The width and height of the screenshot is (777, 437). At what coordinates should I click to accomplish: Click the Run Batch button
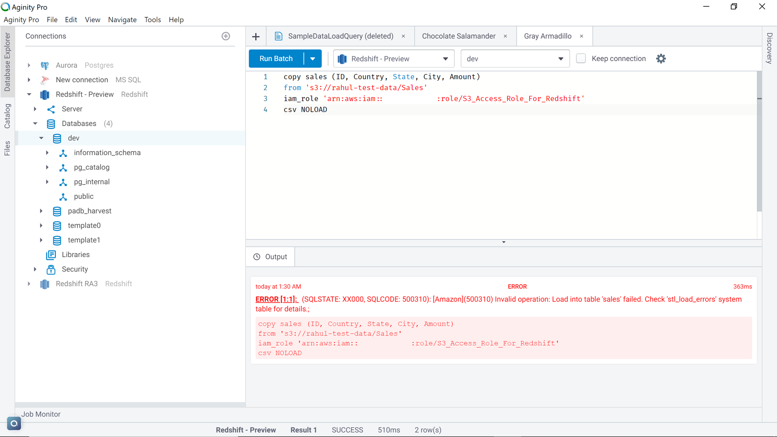click(275, 58)
